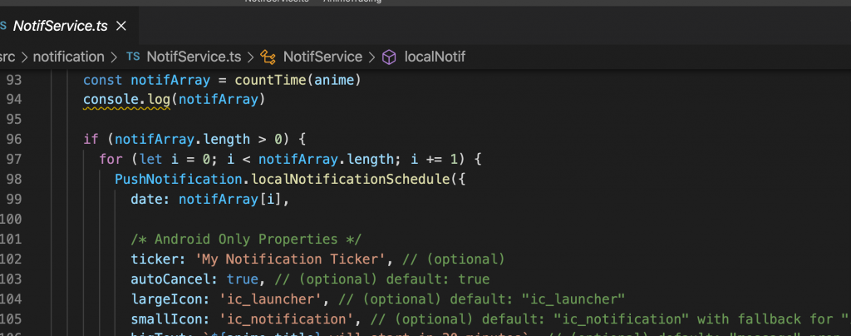Click the 'smallIcon' property
This screenshot has height=336, width=851.
[166, 319]
